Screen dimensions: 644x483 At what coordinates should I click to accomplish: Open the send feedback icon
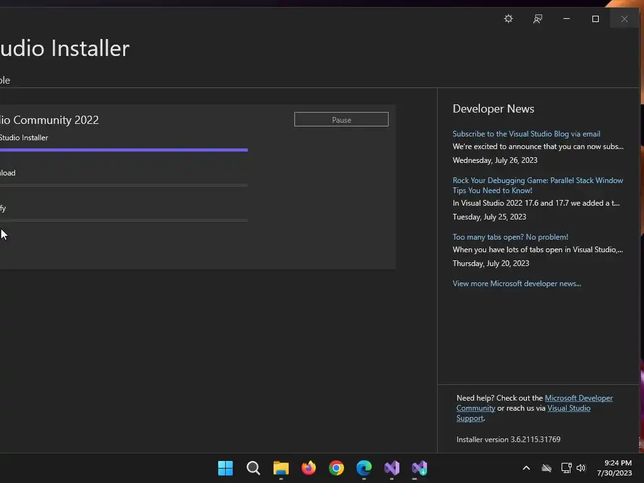tap(538, 19)
